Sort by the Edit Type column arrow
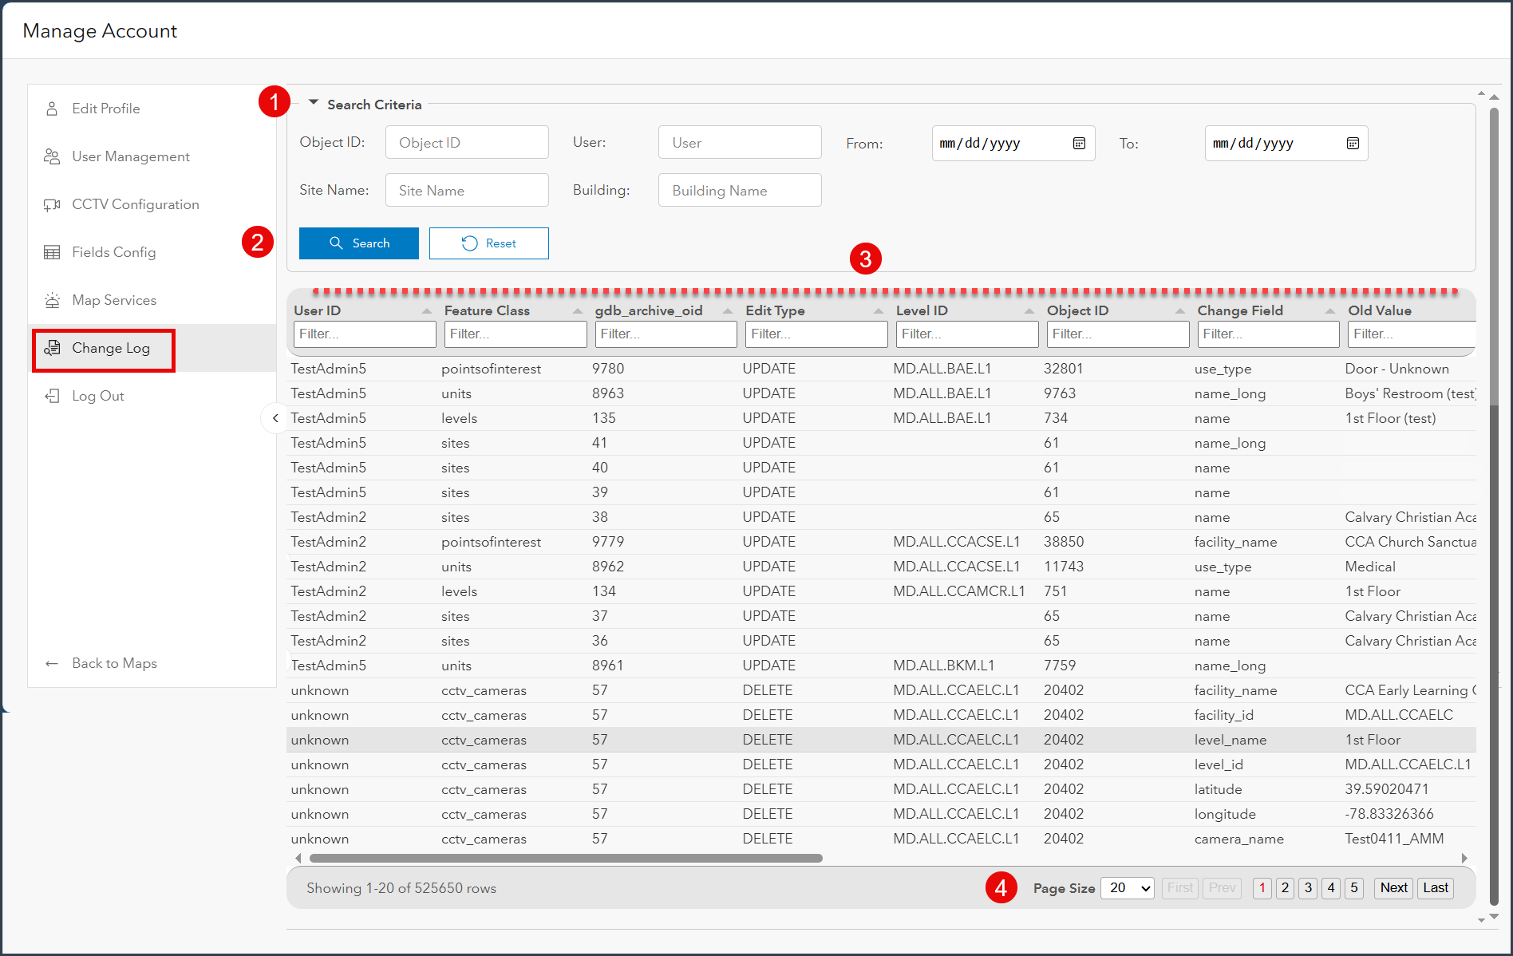Screen dimensions: 1513x956 (x=878, y=311)
